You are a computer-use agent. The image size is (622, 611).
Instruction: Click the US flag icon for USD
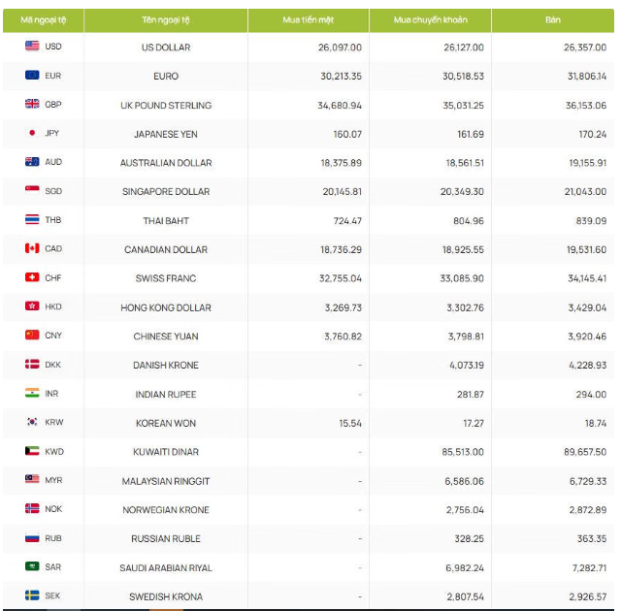tap(32, 46)
